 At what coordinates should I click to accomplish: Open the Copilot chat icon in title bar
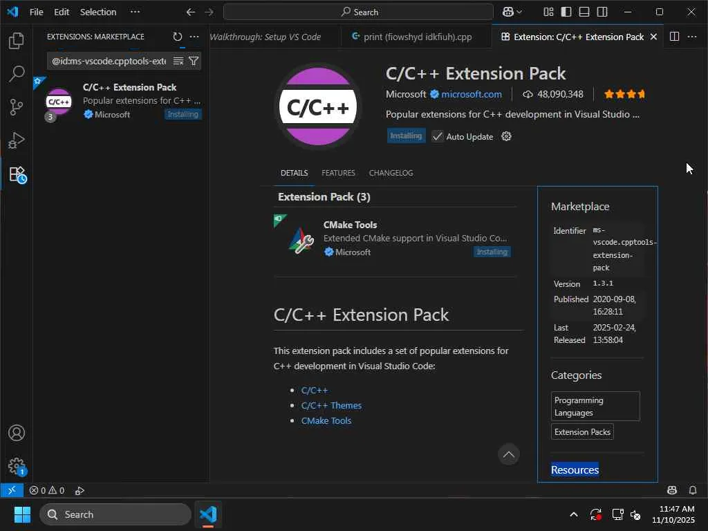pos(508,12)
